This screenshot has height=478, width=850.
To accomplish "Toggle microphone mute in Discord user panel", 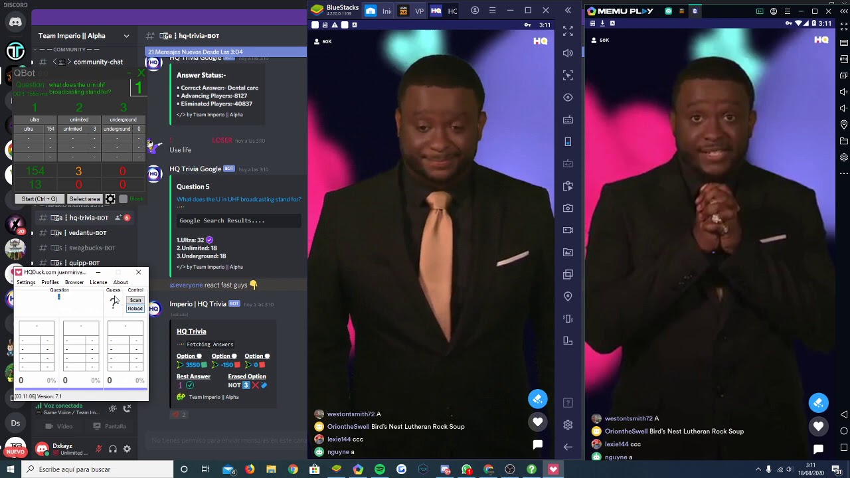I will coord(99,449).
